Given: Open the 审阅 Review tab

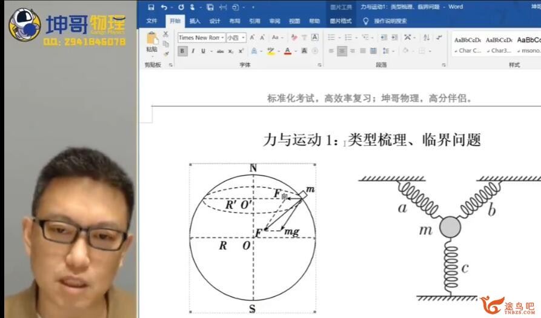Looking at the screenshot, I should pos(274,21).
